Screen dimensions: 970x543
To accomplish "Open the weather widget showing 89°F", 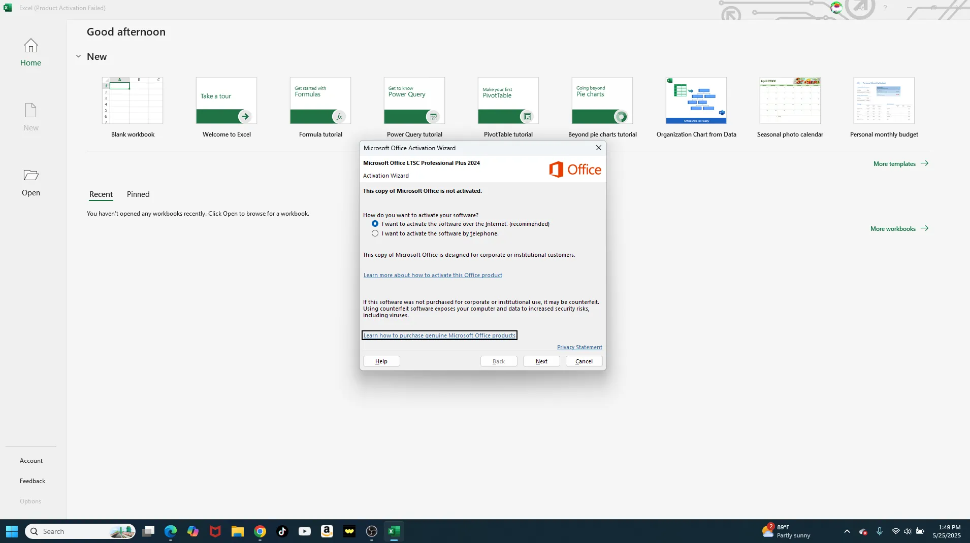I will tap(786, 531).
